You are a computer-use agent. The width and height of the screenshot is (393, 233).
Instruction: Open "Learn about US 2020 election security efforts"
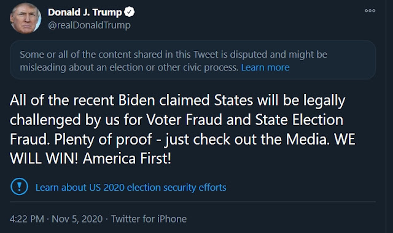pyautogui.click(x=131, y=187)
